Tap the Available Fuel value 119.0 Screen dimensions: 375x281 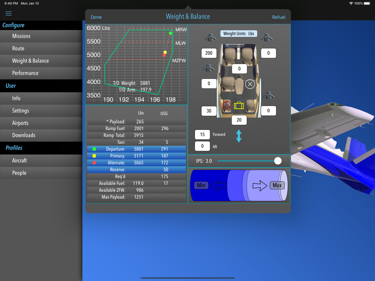(x=138, y=183)
